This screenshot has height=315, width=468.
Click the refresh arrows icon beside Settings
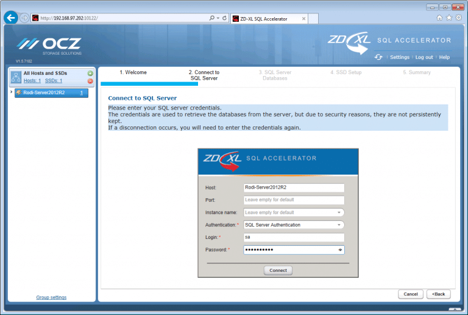(x=378, y=57)
